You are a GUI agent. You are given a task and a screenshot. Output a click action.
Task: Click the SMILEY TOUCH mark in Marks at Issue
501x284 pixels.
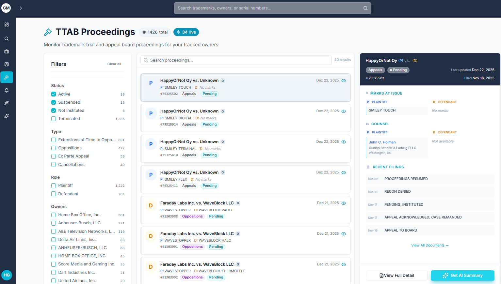[x=397, y=111]
